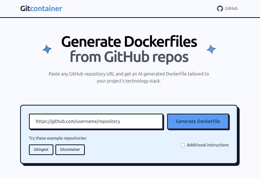Check the box next to Additional instructions
Screen dimensions: 260x178
point(182,145)
